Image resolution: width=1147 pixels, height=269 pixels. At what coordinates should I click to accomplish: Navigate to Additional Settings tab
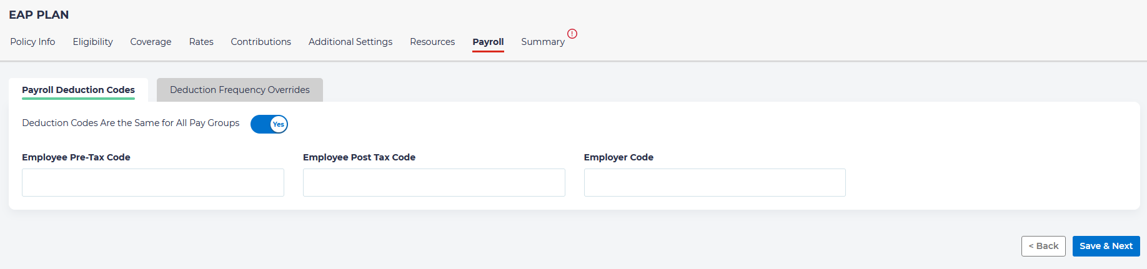click(350, 42)
